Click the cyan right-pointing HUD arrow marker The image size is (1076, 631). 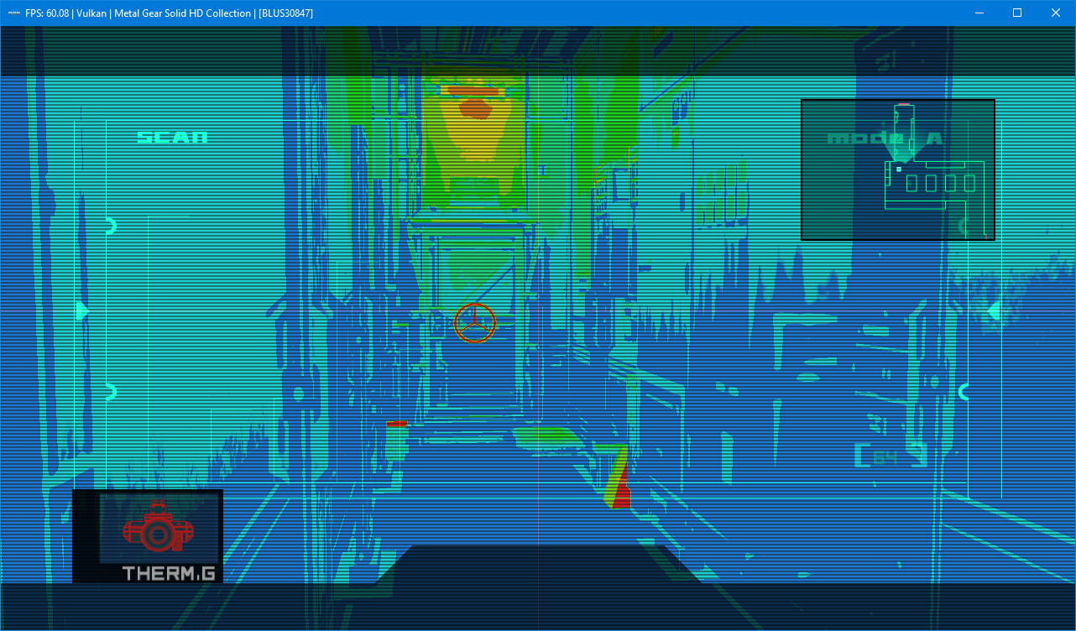pos(82,311)
